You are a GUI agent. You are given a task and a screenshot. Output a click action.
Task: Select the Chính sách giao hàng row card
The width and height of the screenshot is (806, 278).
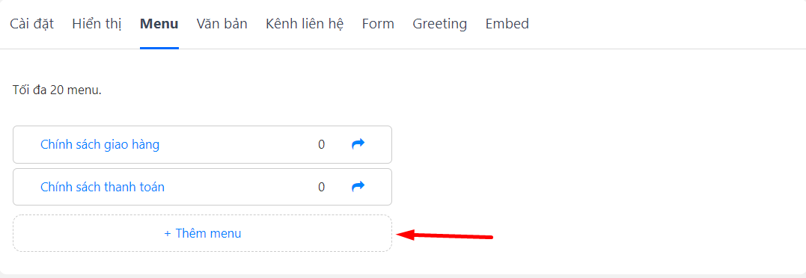[203, 145]
